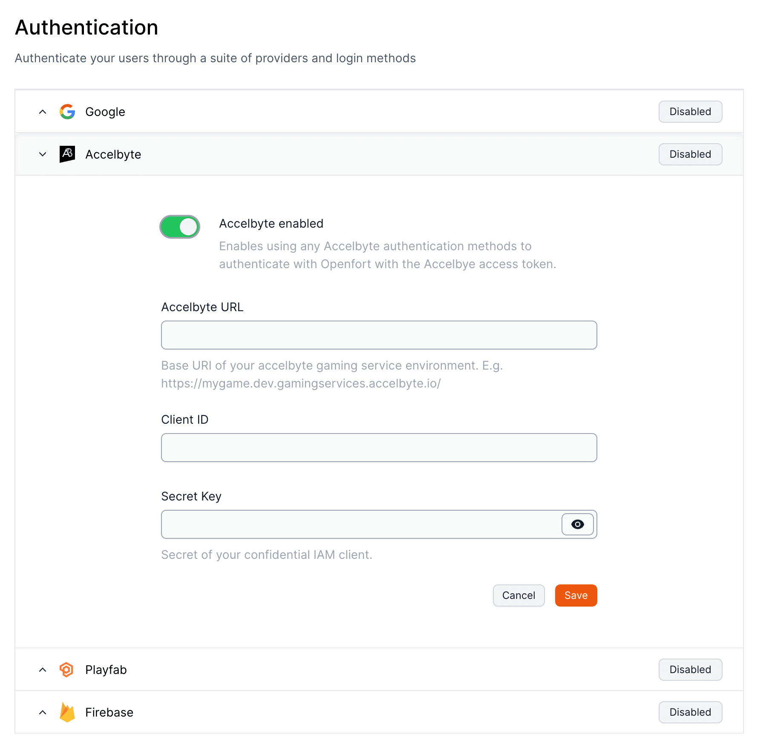Reveal the Secret Key with the eye icon
772x740 pixels.
pos(577,524)
